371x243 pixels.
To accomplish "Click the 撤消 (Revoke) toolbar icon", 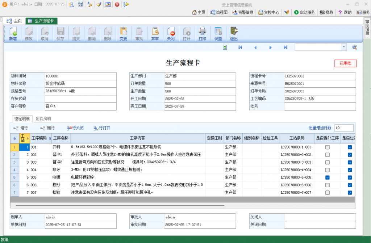I will (92, 34).
